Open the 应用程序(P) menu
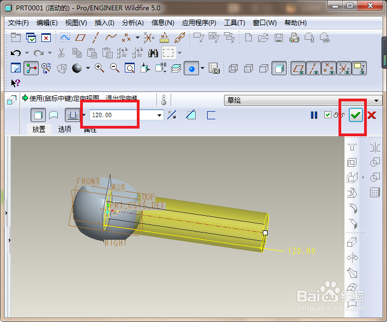 click(199, 23)
